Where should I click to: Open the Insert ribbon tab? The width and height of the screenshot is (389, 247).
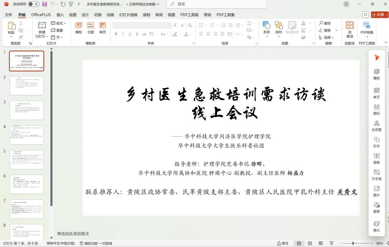60,15
